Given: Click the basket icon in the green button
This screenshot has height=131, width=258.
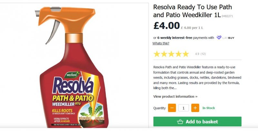Looking at the screenshot, I should coord(180,122).
